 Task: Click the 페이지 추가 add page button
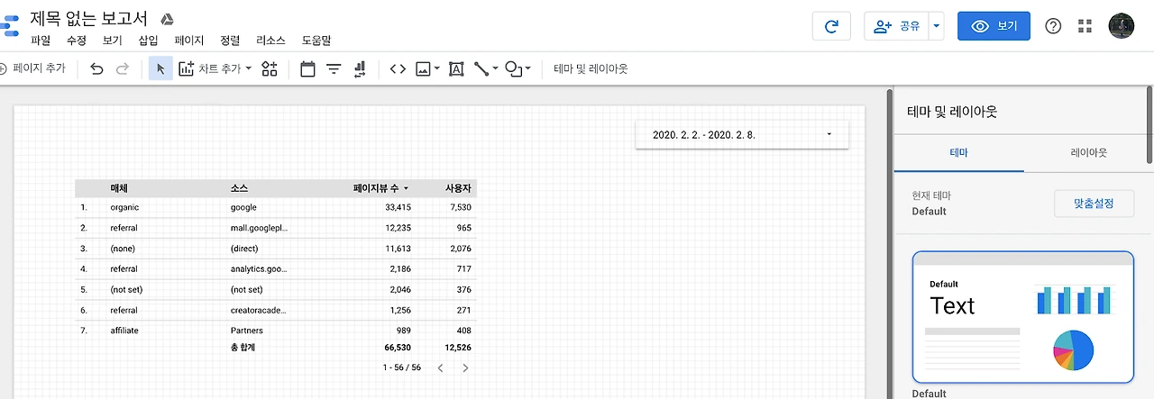click(32, 68)
